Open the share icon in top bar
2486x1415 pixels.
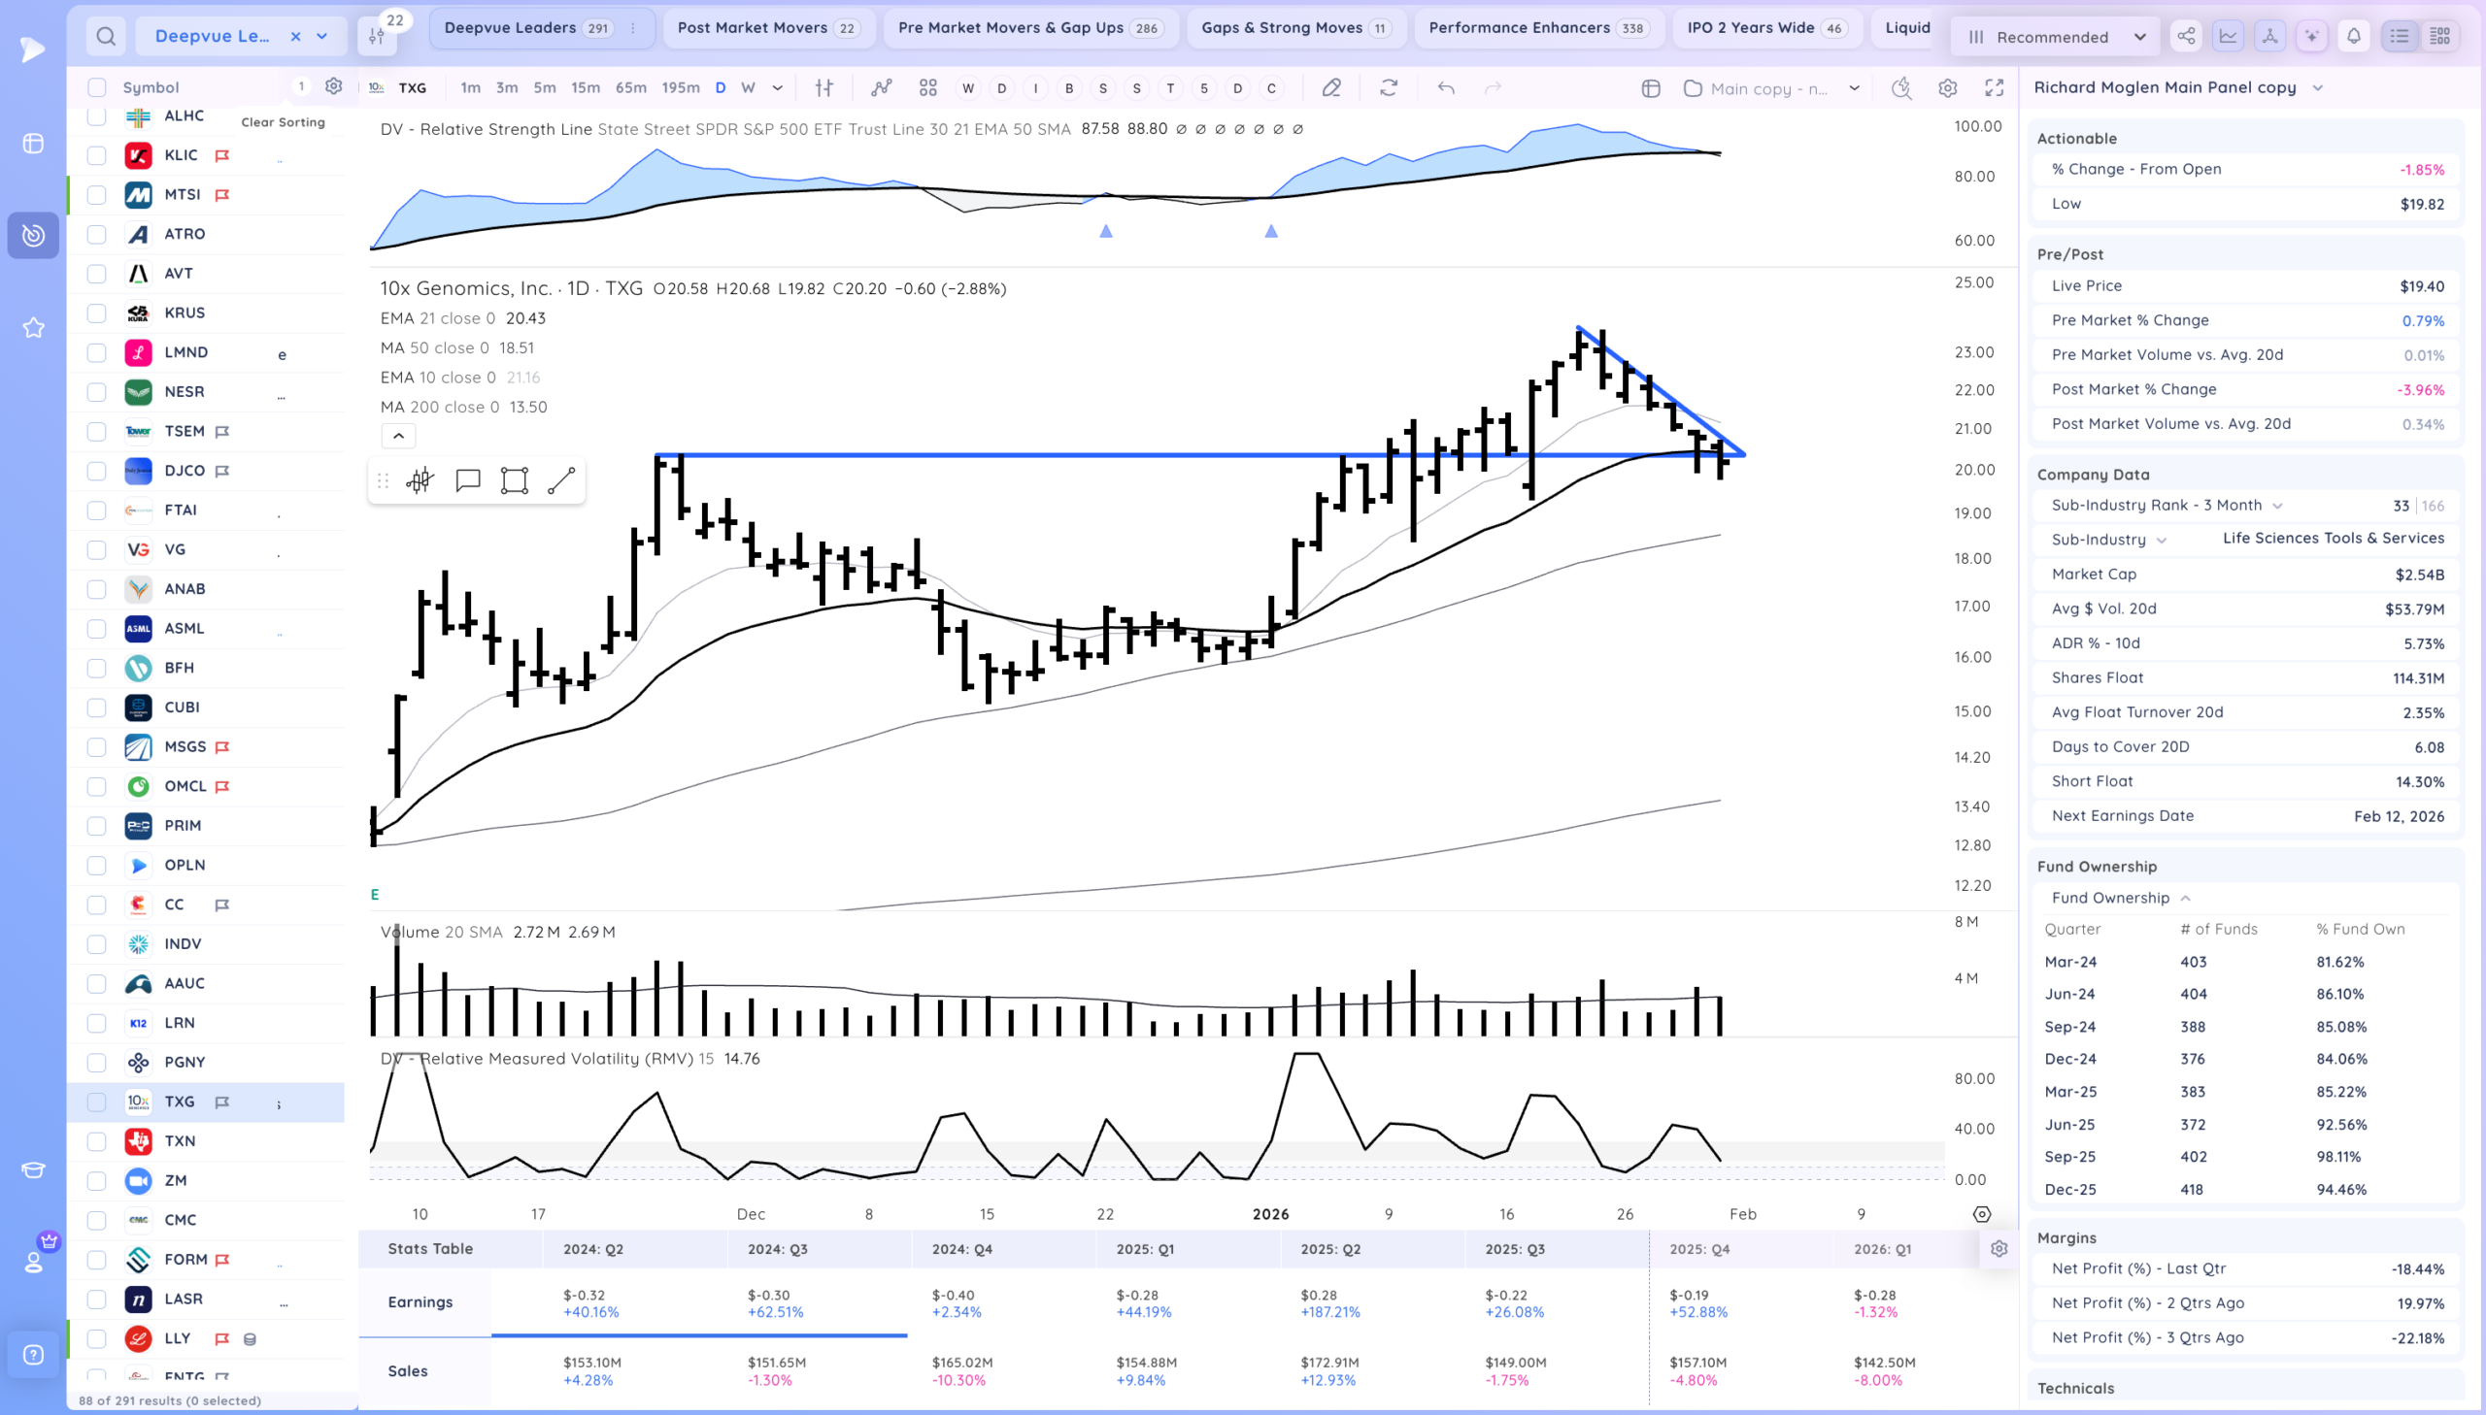pos(2186,36)
